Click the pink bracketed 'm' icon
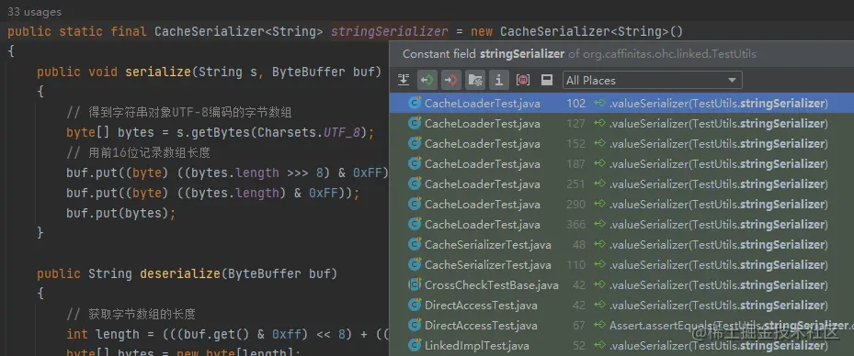Viewport: 854px width, 356px height. [x=523, y=81]
